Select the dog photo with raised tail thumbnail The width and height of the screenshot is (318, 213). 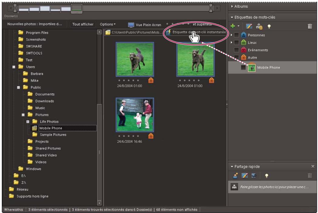click(x=135, y=59)
